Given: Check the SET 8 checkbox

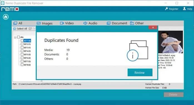Looking at the screenshot, I should click(22, 65).
